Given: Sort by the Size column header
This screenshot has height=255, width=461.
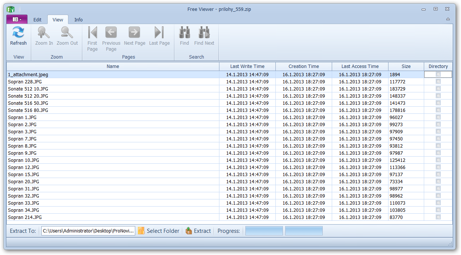Looking at the screenshot, I should click(406, 66).
